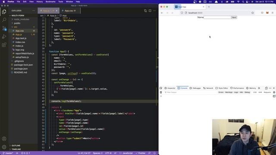Go back in Firefox browser
276x155 pixels.
[162, 13]
